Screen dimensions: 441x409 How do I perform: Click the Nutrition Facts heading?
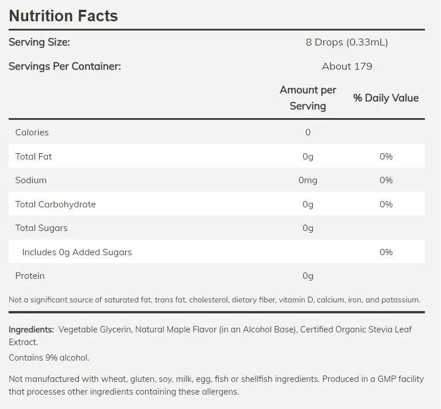63,16
